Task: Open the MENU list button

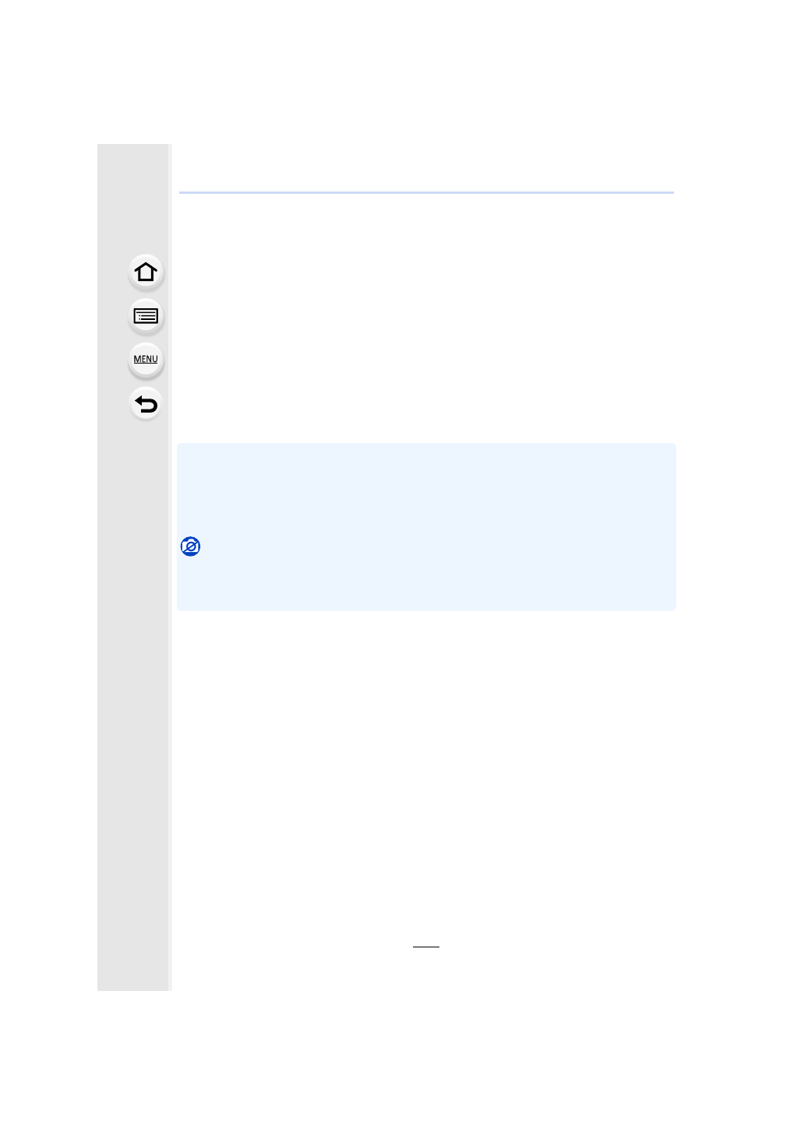Action: pyautogui.click(x=146, y=360)
